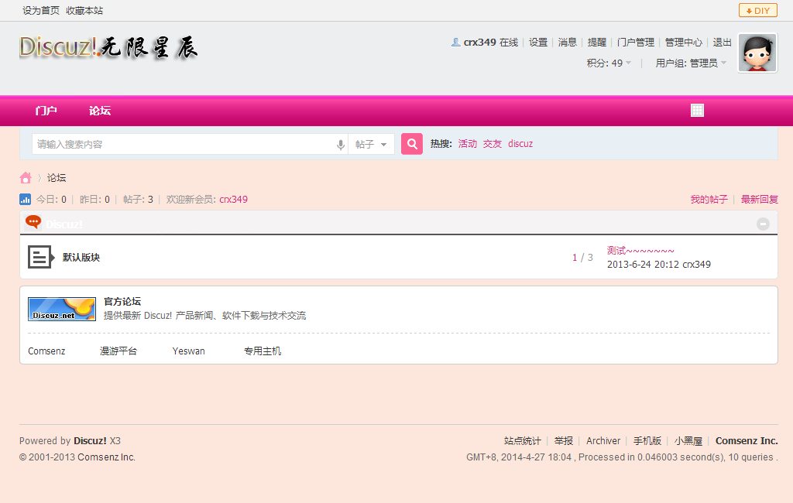Viewport: 793px width, 503px height.
Task: Click the magnifier search button
Action: point(412,144)
